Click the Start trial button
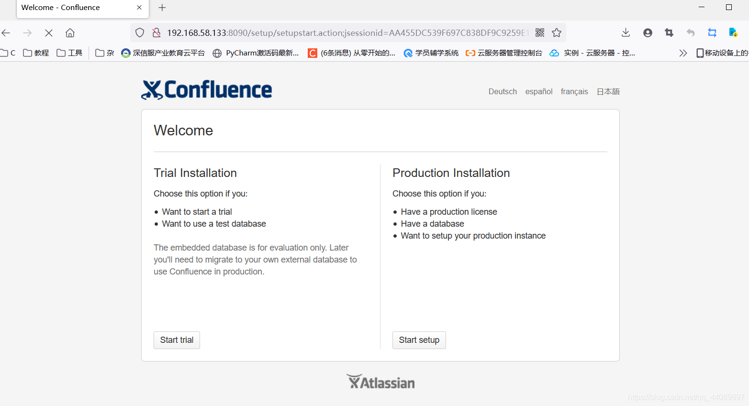 pos(177,340)
